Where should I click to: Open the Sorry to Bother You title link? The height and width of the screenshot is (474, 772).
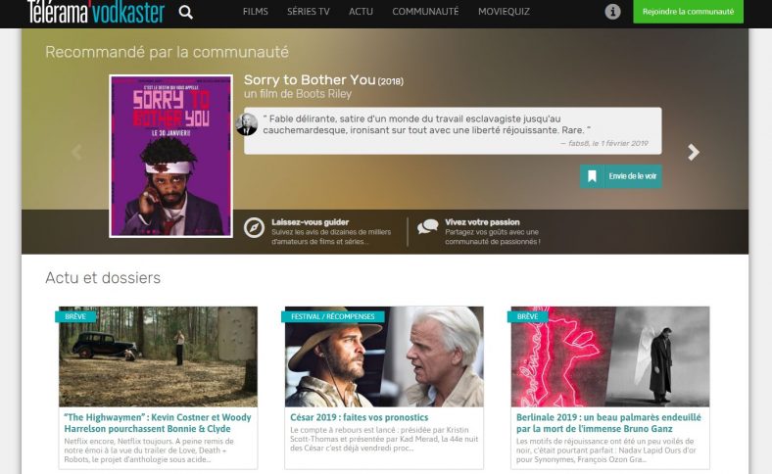(x=310, y=79)
